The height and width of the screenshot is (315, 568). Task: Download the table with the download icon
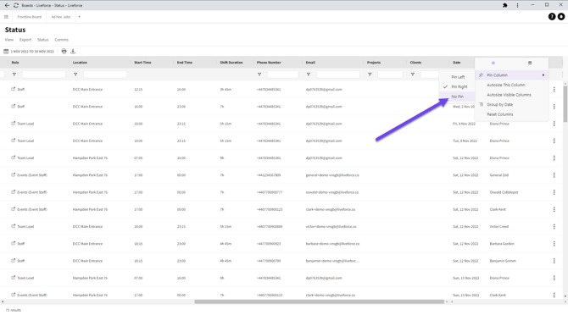(73, 52)
